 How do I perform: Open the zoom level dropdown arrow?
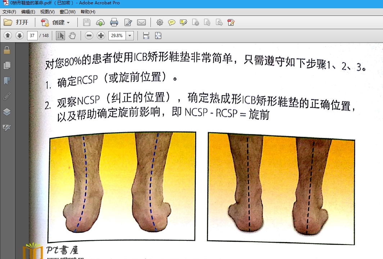[x=130, y=36]
